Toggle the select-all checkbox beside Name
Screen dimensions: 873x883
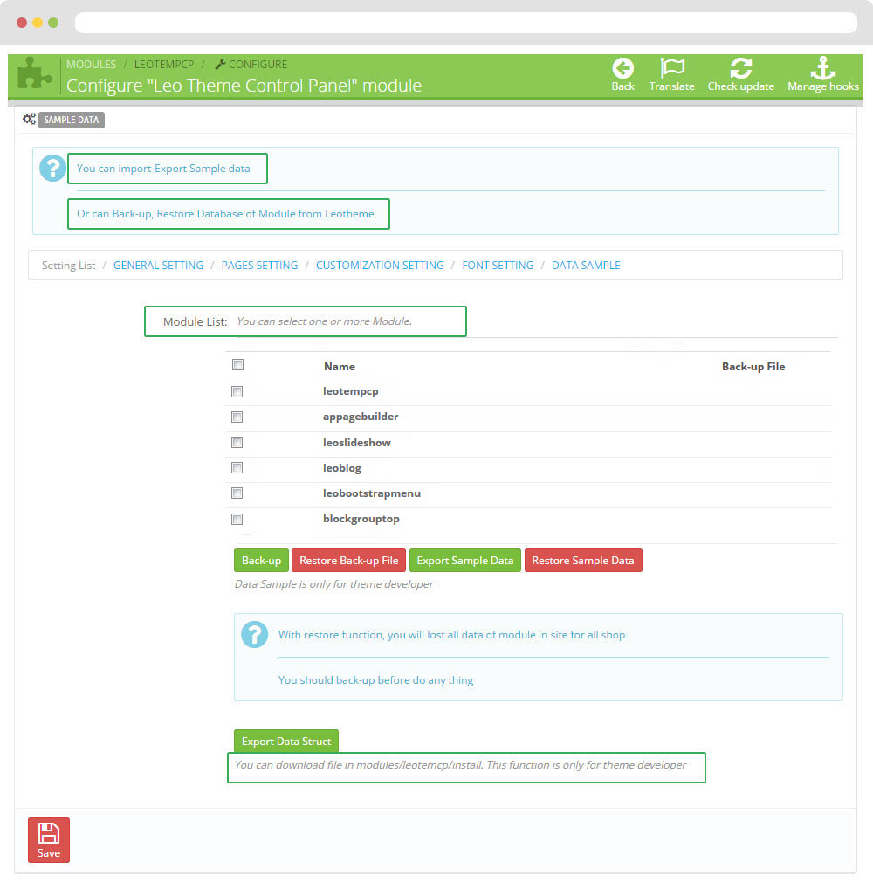pyautogui.click(x=237, y=365)
